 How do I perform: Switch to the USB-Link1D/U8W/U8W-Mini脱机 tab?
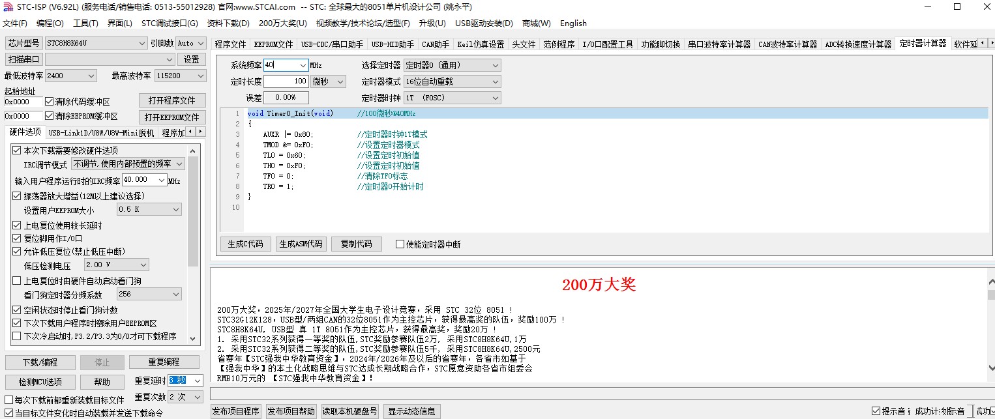pyautogui.click(x=101, y=132)
